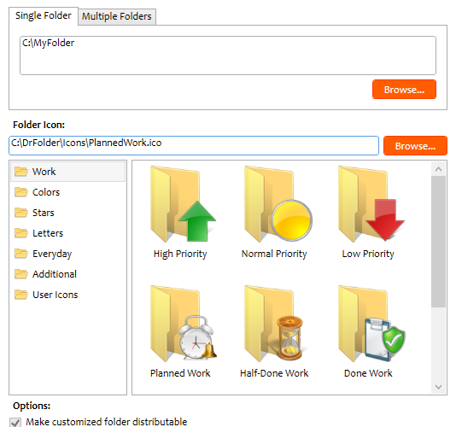Viewport: 456px width, 427px height.
Task: Focus the Folder Icon path input field
Action: coord(194,145)
